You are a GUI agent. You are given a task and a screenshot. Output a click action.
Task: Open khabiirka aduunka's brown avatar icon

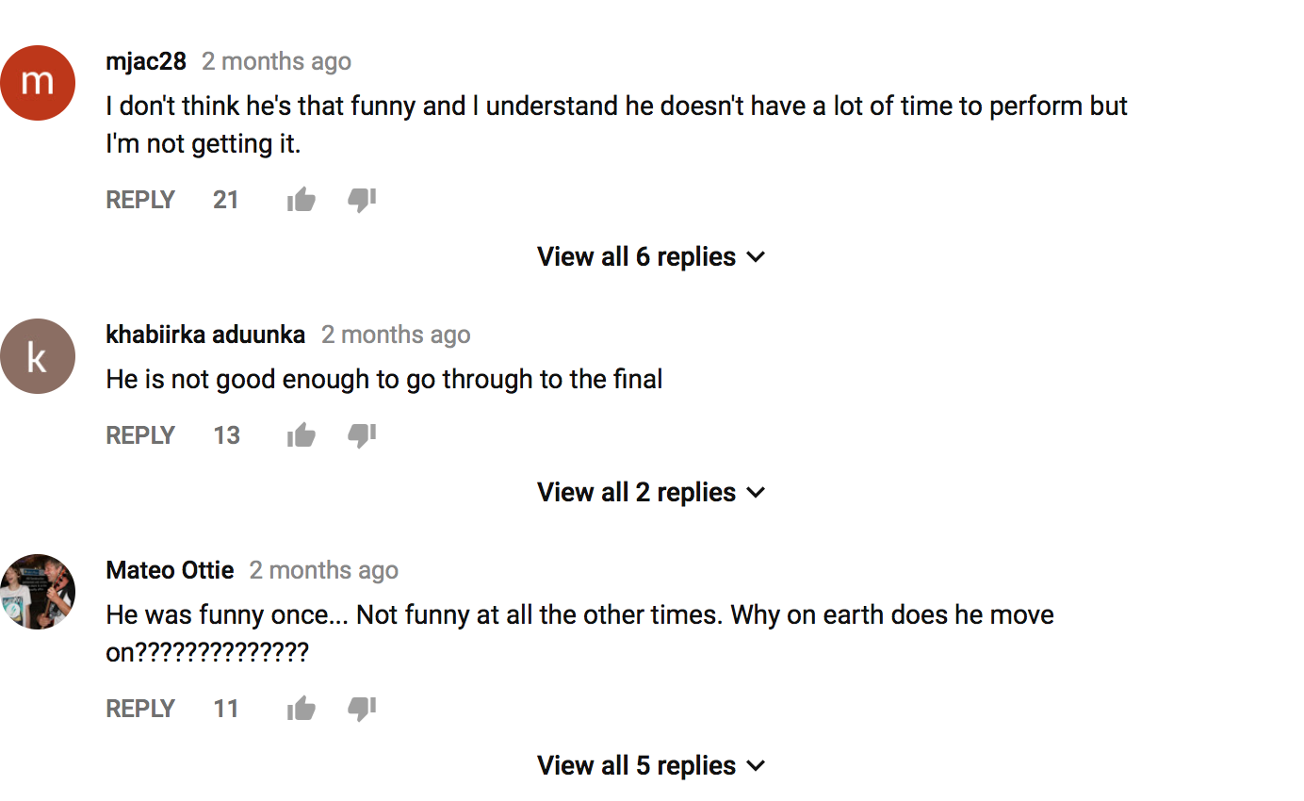[x=38, y=356]
